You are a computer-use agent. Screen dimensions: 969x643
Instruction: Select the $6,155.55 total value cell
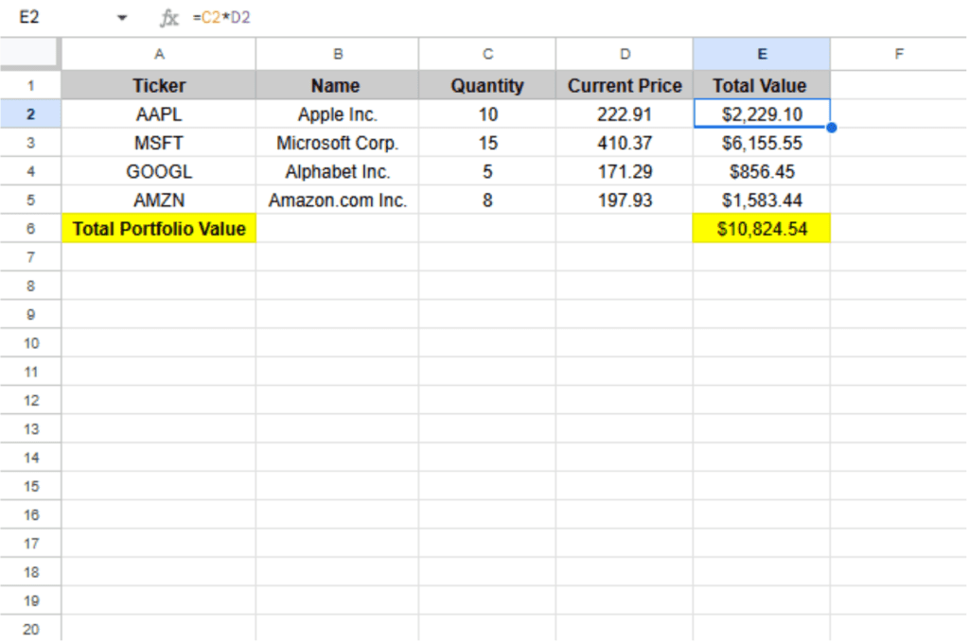tap(761, 143)
